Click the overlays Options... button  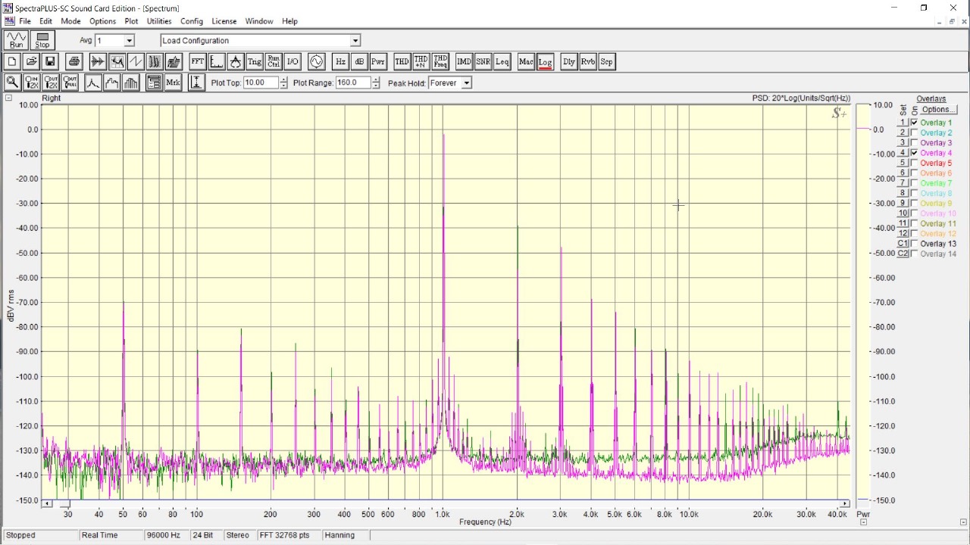point(937,110)
